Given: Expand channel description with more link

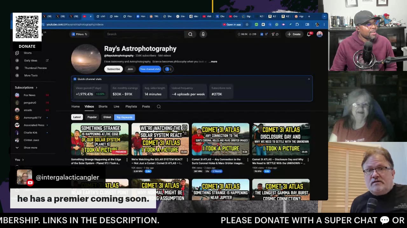Looking at the screenshot, I should [x=214, y=62].
